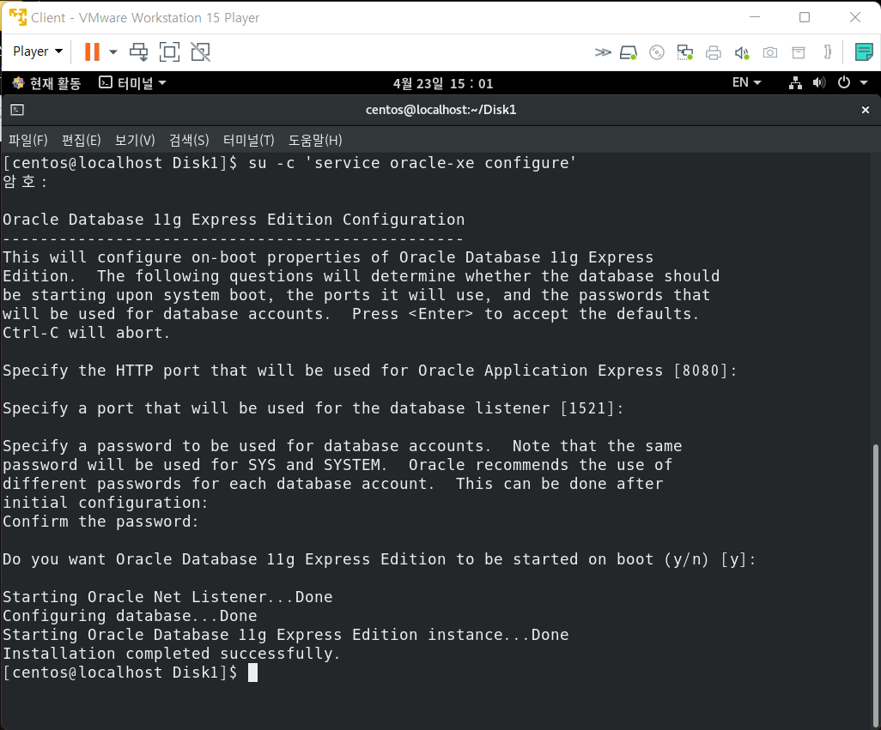Send Ctrl+Alt+Del to the VM
This screenshot has height=730, width=881.
(x=139, y=52)
